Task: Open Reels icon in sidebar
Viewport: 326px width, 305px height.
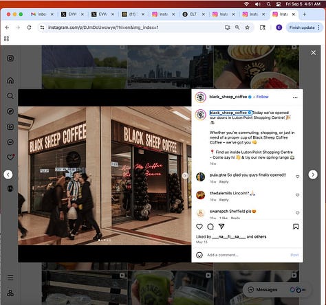Action: click(10, 126)
